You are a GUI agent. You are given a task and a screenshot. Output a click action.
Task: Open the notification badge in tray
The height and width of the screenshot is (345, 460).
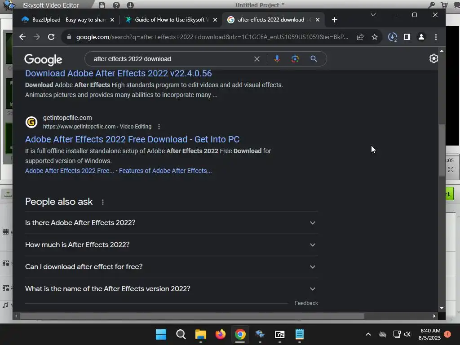(447, 334)
